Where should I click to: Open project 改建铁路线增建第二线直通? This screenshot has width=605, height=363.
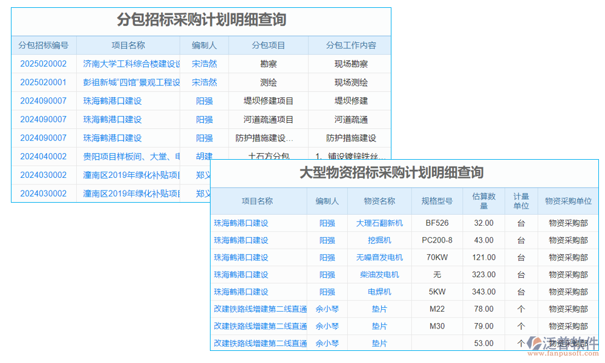[x=260, y=309]
